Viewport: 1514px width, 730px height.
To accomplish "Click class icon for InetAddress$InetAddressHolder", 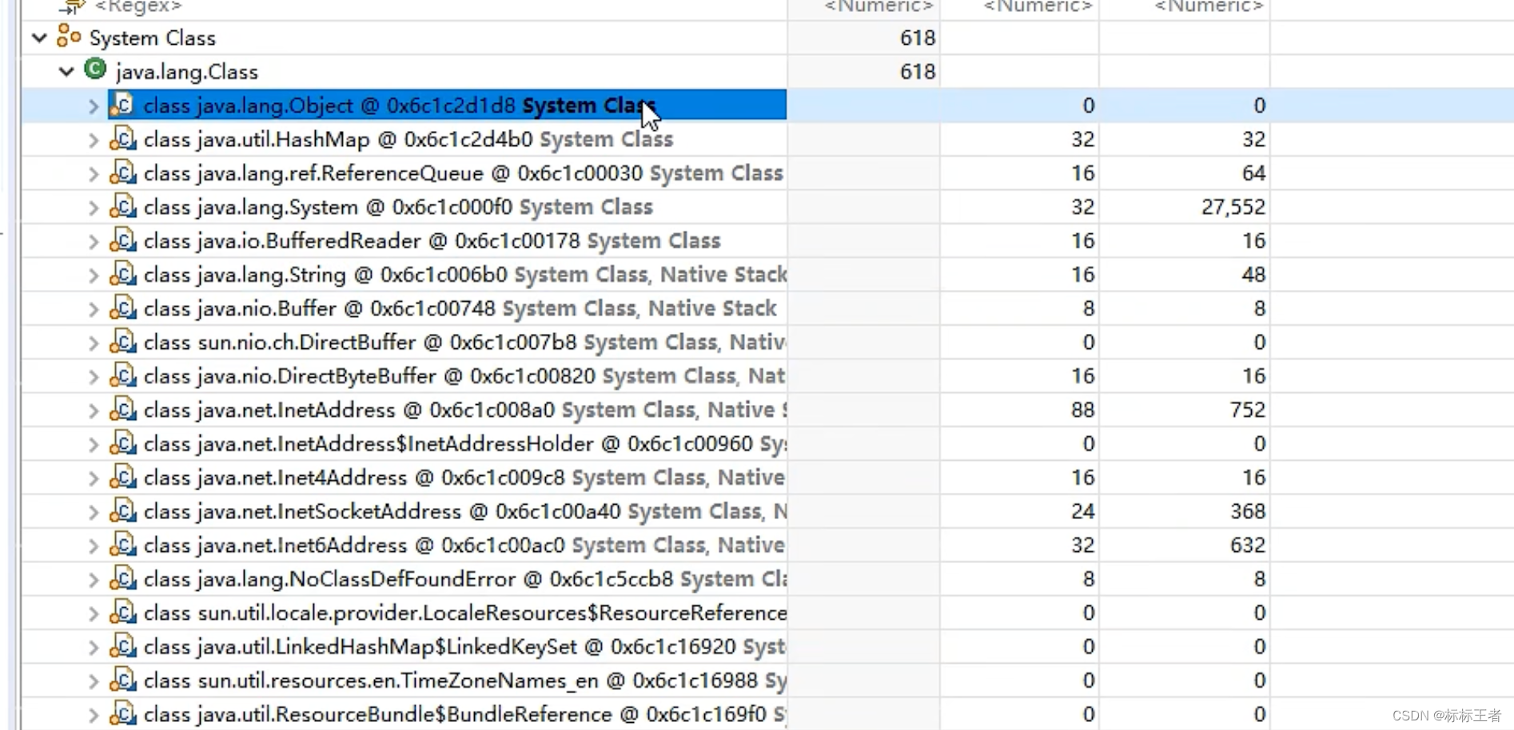I will coord(122,442).
